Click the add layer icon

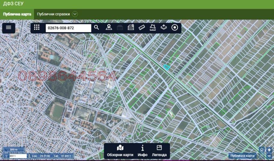(164, 28)
